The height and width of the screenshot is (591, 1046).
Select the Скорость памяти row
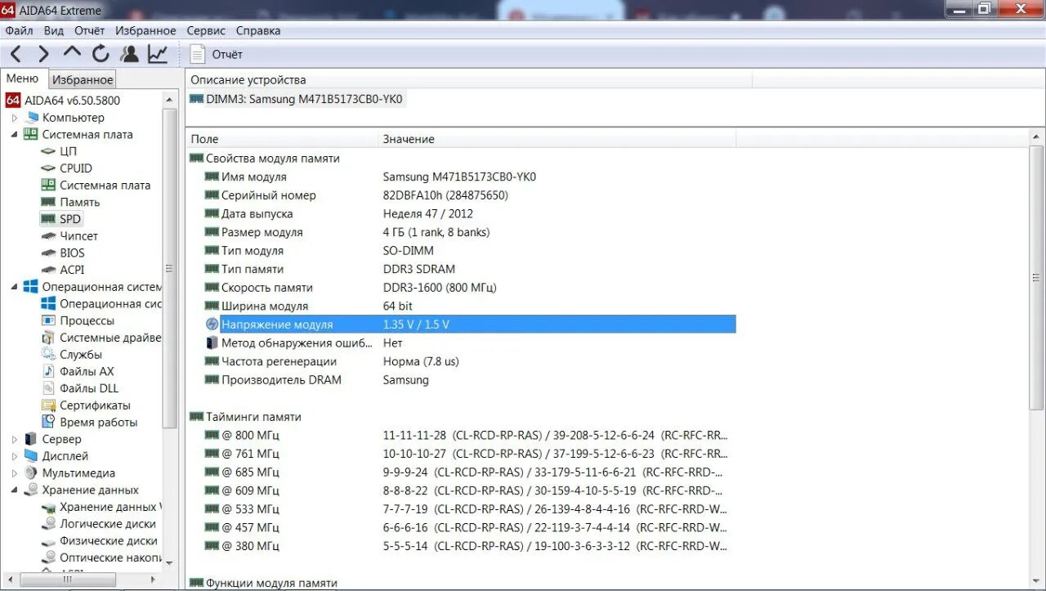point(462,288)
